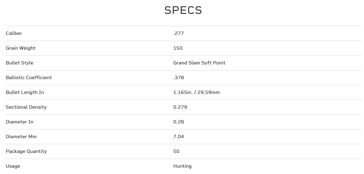Click the SPECS heading
Screen dimensions: 364x174
pyautogui.click(x=183, y=11)
